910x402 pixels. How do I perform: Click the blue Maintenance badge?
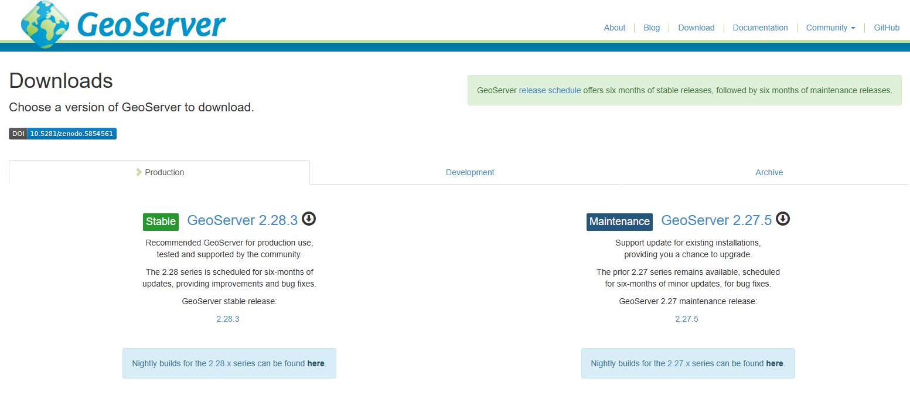pyautogui.click(x=619, y=222)
